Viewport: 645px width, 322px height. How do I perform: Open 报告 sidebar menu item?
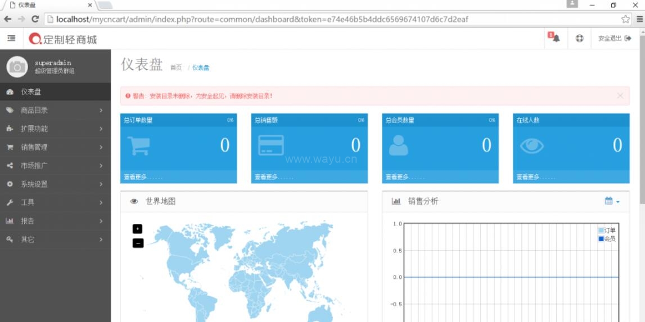[x=55, y=221]
